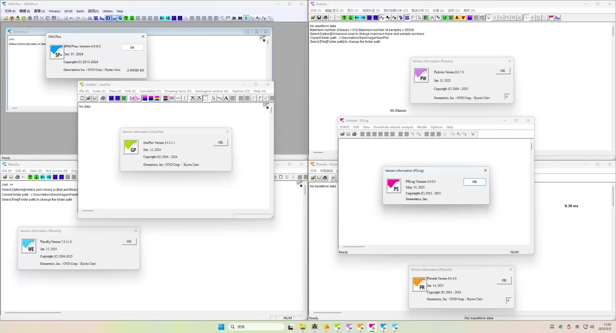This screenshot has width=616, height=333.
Task: Click the Amp icon in SPACPlus toolbar
Action: coord(102,18)
